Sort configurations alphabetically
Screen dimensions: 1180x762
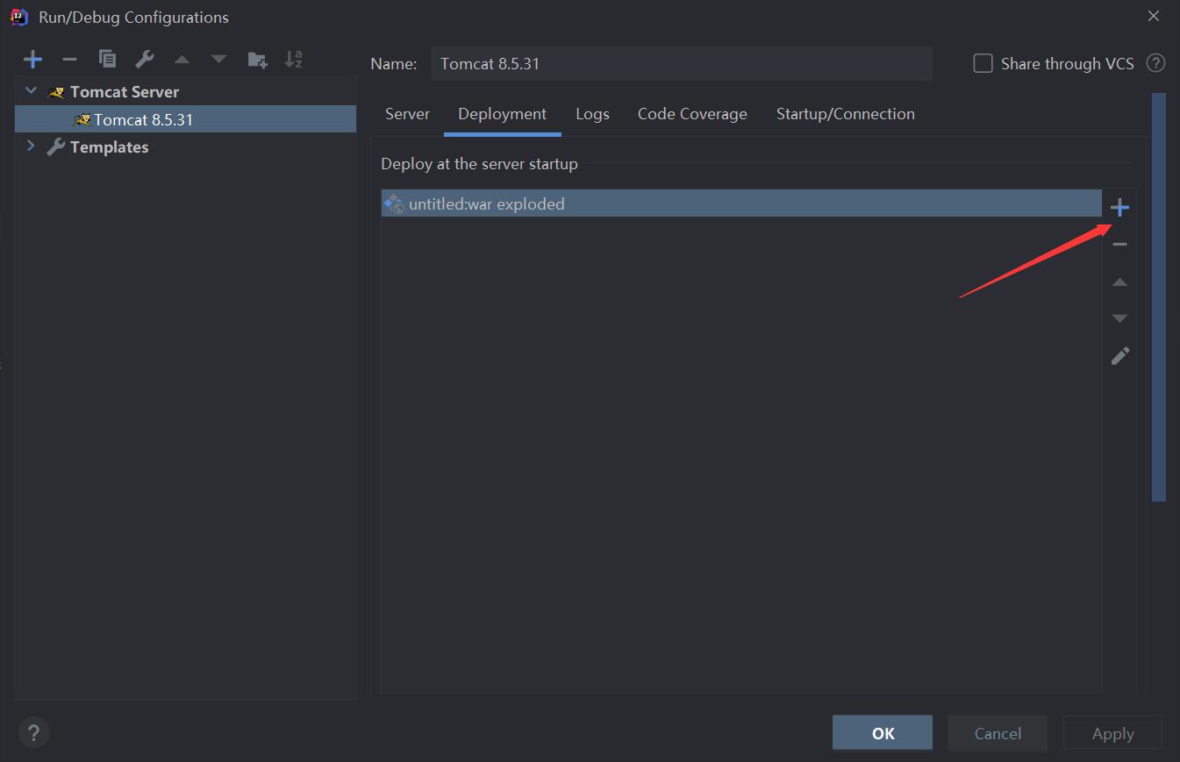pyautogui.click(x=294, y=60)
